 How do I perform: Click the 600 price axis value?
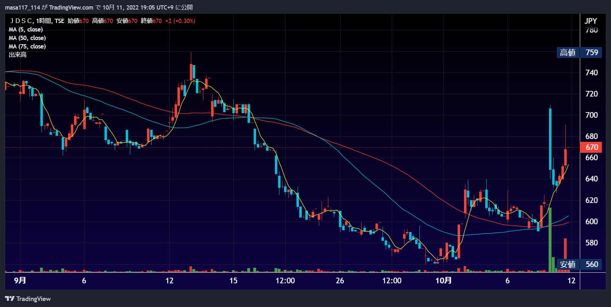pos(592,221)
